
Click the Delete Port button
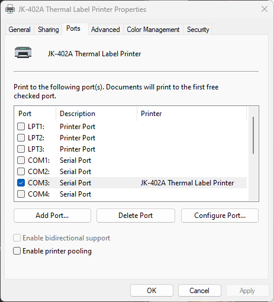click(x=136, y=216)
